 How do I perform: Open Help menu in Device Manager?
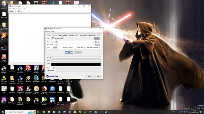pyautogui.click(x=24, y=9)
